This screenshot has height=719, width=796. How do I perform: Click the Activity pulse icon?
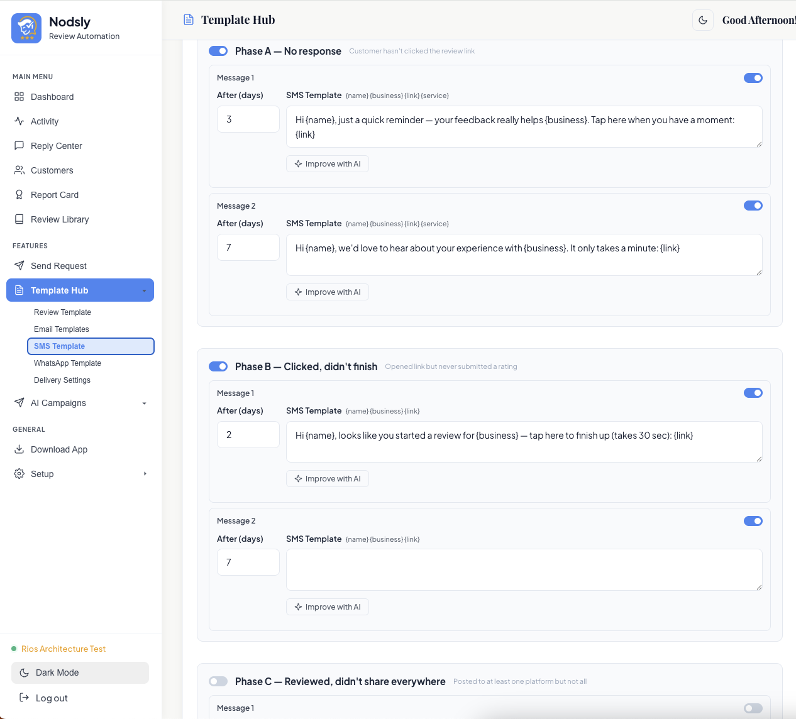19,121
